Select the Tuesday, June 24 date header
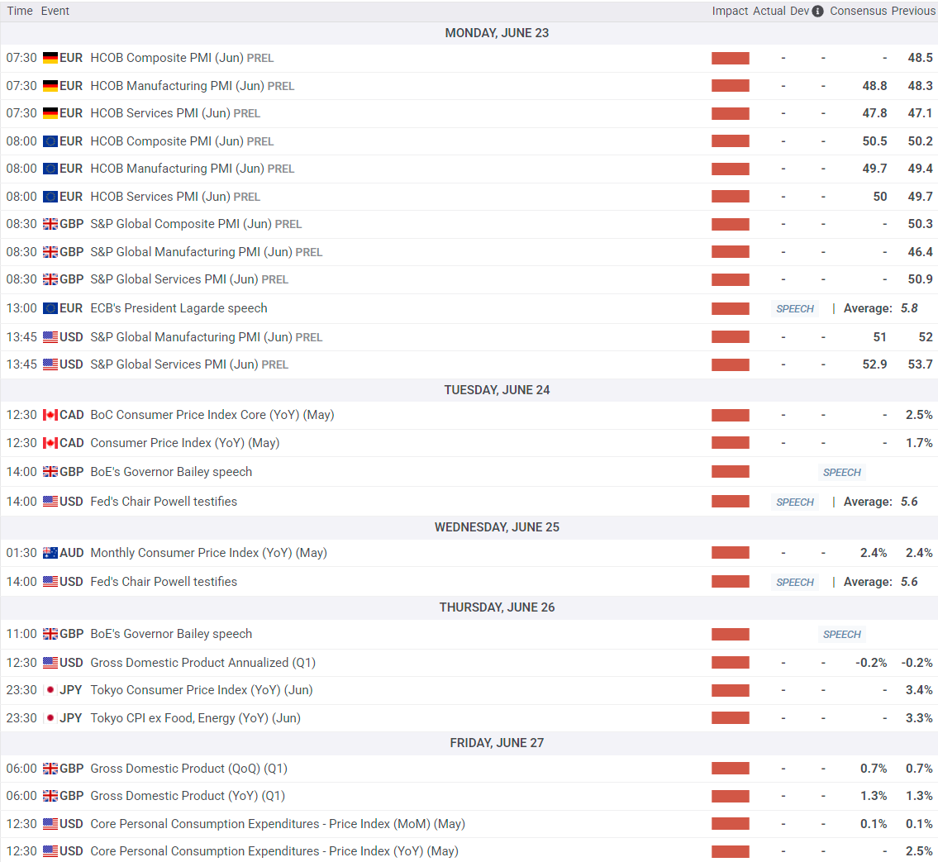 (x=498, y=390)
